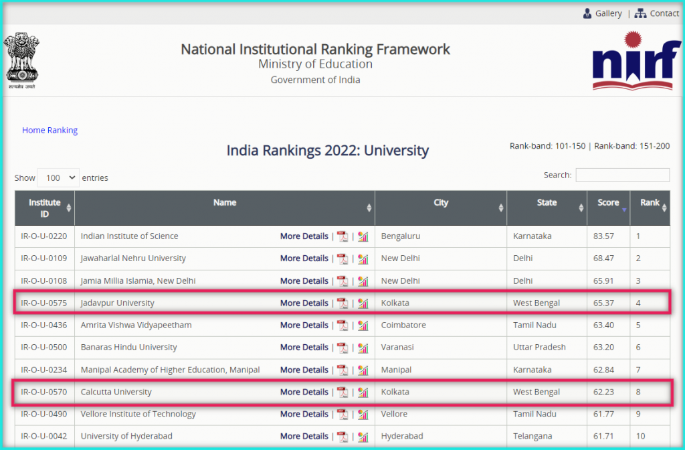This screenshot has height=450, width=685.
Task: Open PDF icon for Manipal Academy
Action: (342, 370)
